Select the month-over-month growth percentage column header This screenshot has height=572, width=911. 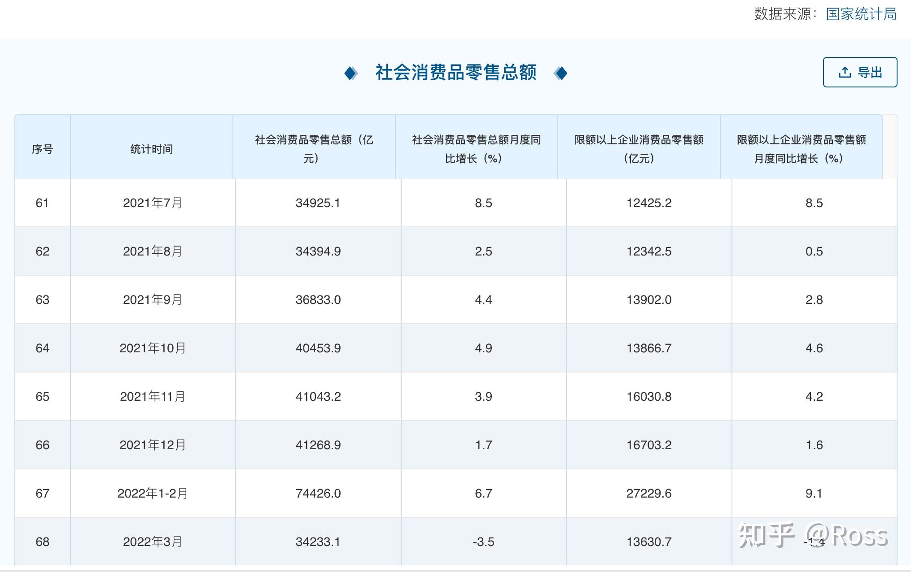coord(476,149)
